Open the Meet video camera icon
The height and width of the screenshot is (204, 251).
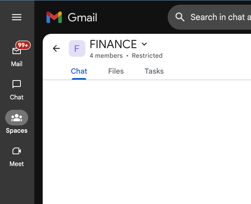pyautogui.click(x=17, y=151)
